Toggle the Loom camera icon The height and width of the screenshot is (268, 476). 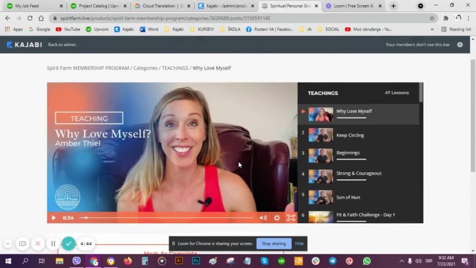(22, 243)
